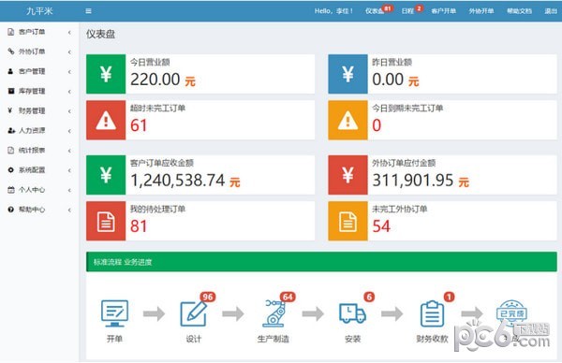Log out using the 退出 link

pos(551,11)
